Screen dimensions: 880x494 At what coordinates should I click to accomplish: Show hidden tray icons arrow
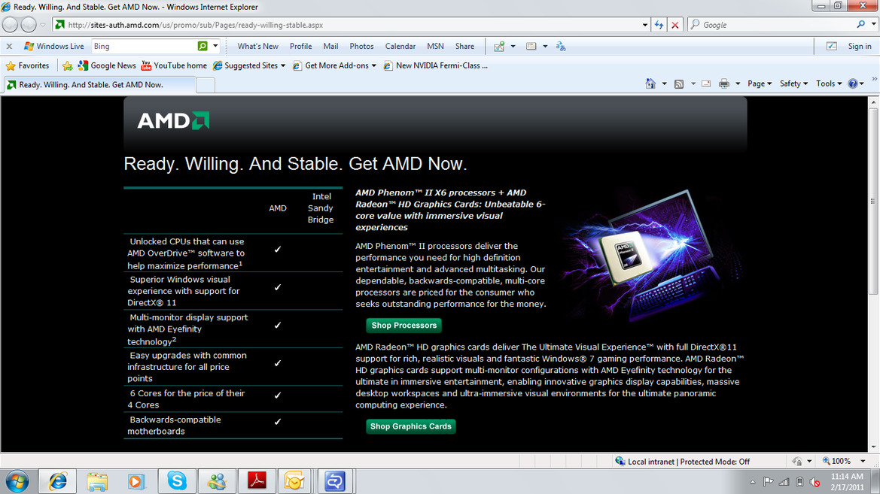[753, 482]
